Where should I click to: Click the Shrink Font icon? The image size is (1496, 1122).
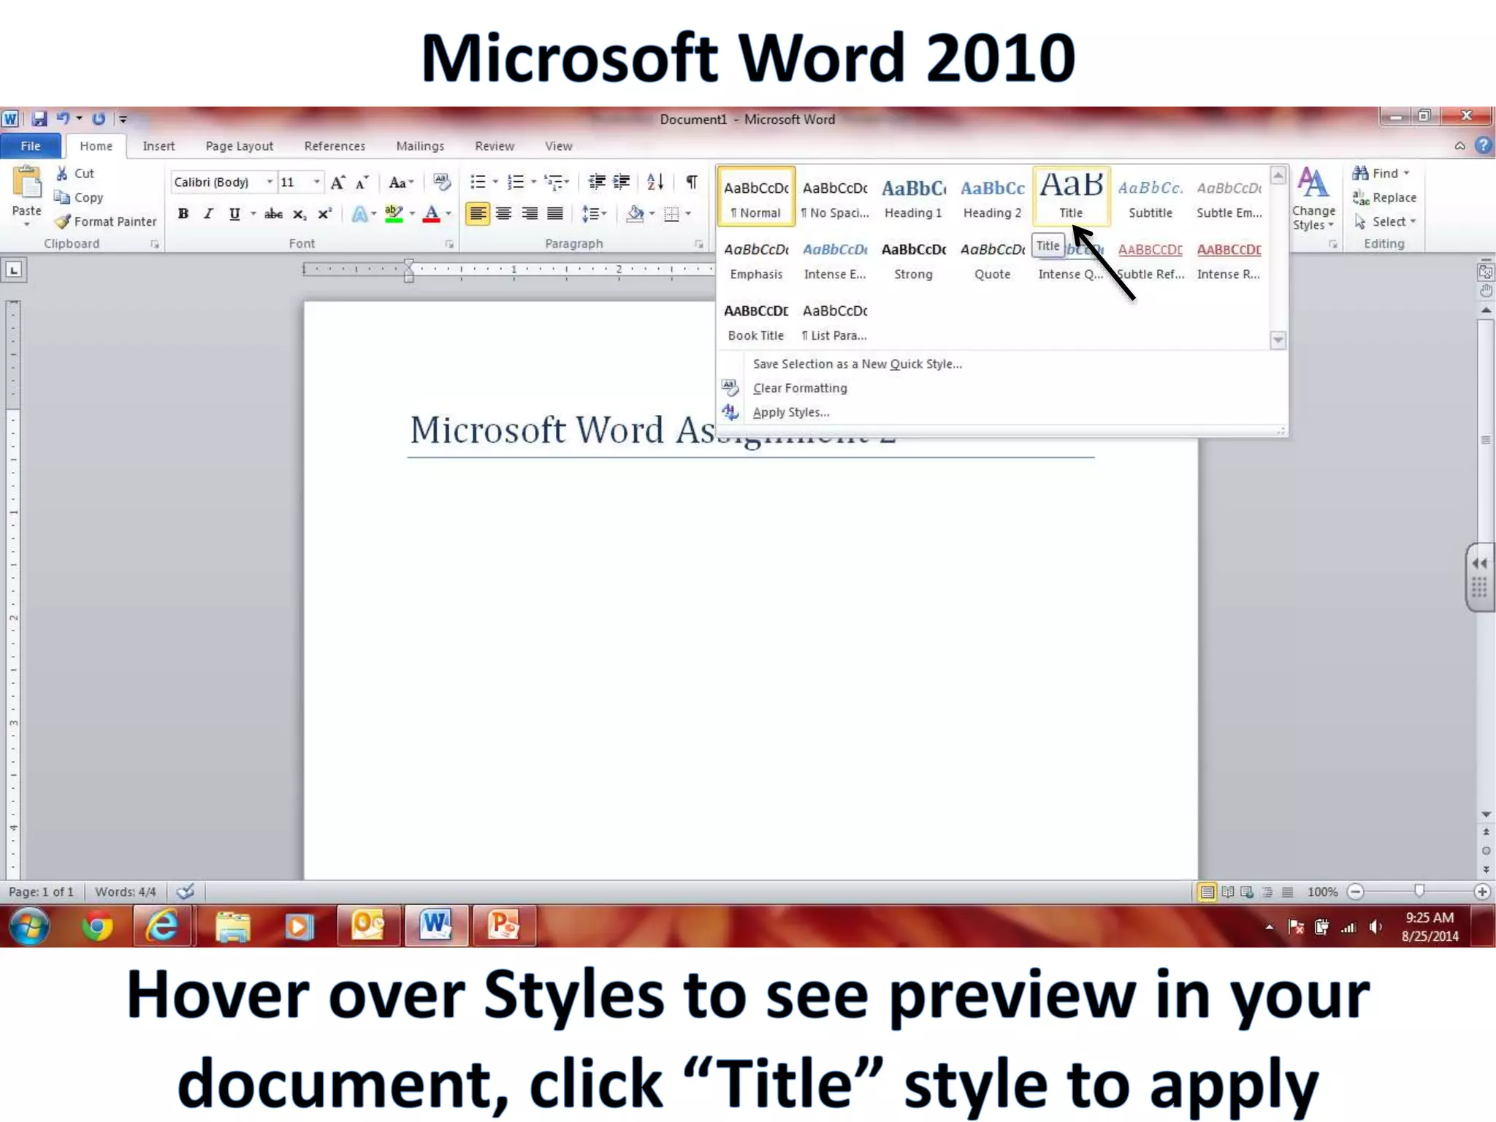[362, 183]
